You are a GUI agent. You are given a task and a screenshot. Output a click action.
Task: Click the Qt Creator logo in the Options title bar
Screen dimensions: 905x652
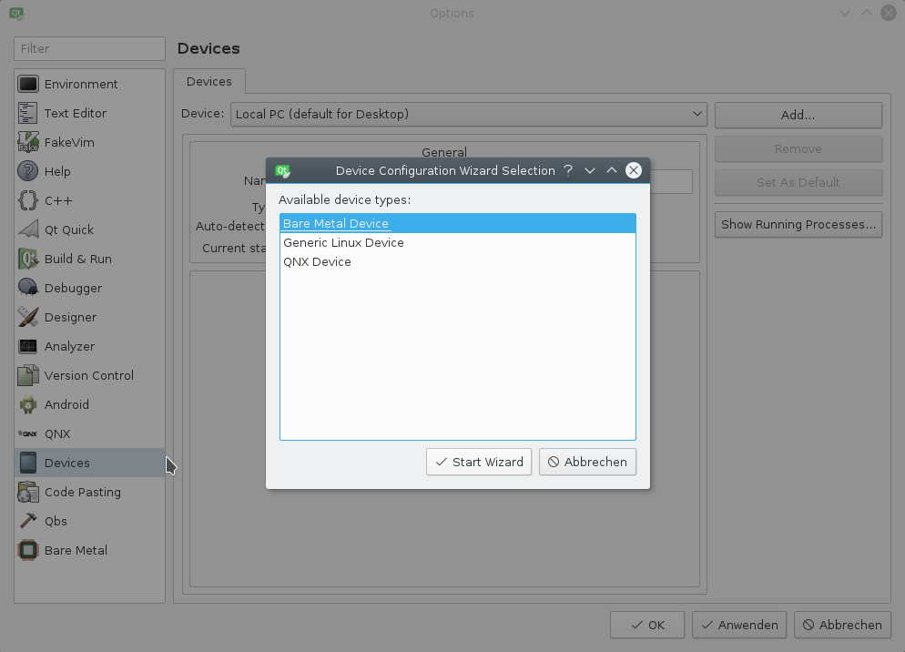pyautogui.click(x=16, y=13)
